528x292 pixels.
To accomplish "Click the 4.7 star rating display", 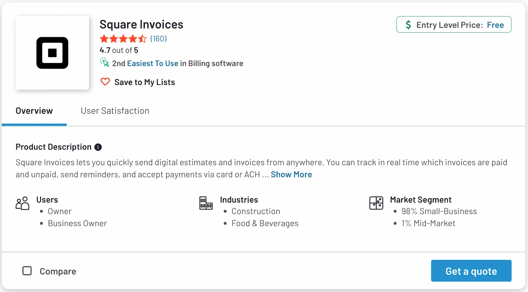I will tap(118, 50).
